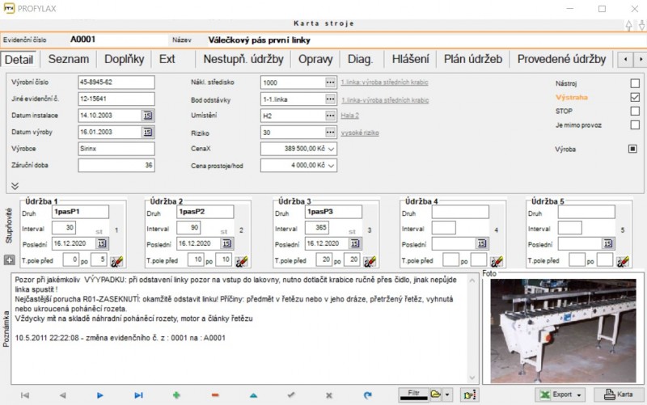Follow the 'vysoké riziko' link
This screenshot has width=647, height=405.
[360, 132]
